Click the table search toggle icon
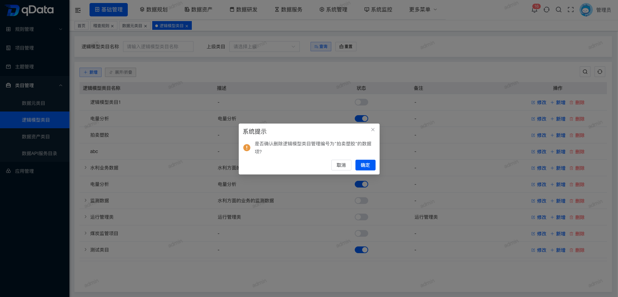Viewport: 618px width, 297px height. tap(585, 72)
